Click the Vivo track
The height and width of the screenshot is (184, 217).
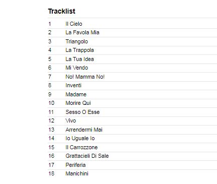pyautogui.click(x=71, y=120)
